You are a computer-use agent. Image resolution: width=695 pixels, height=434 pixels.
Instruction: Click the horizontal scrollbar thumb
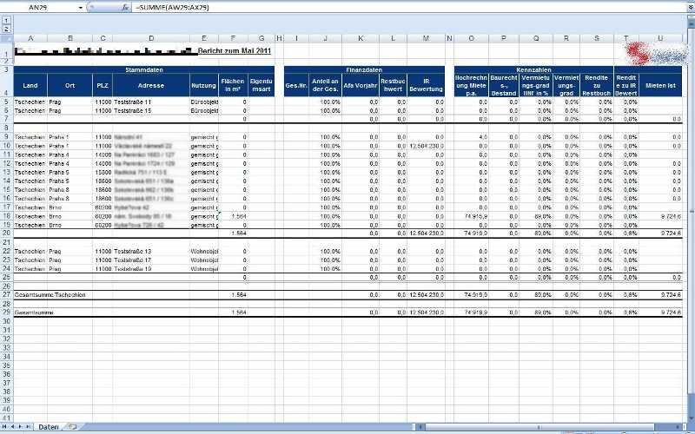coord(539,427)
